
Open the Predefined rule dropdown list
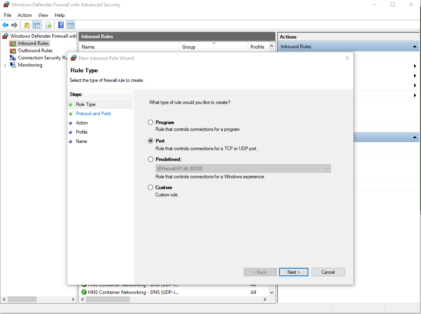pyautogui.click(x=327, y=169)
